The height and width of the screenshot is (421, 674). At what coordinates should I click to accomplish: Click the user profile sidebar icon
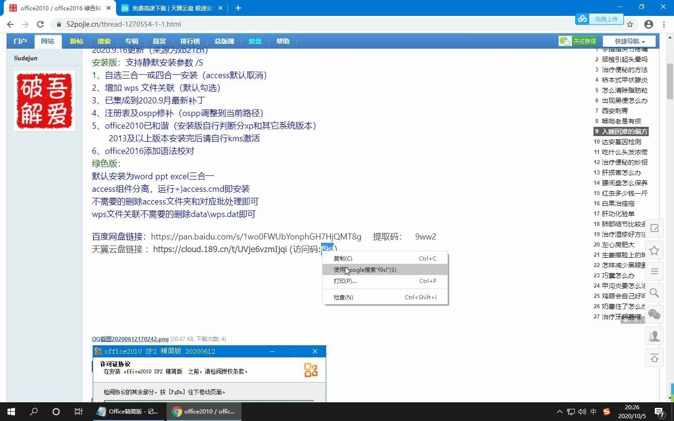pos(654,336)
